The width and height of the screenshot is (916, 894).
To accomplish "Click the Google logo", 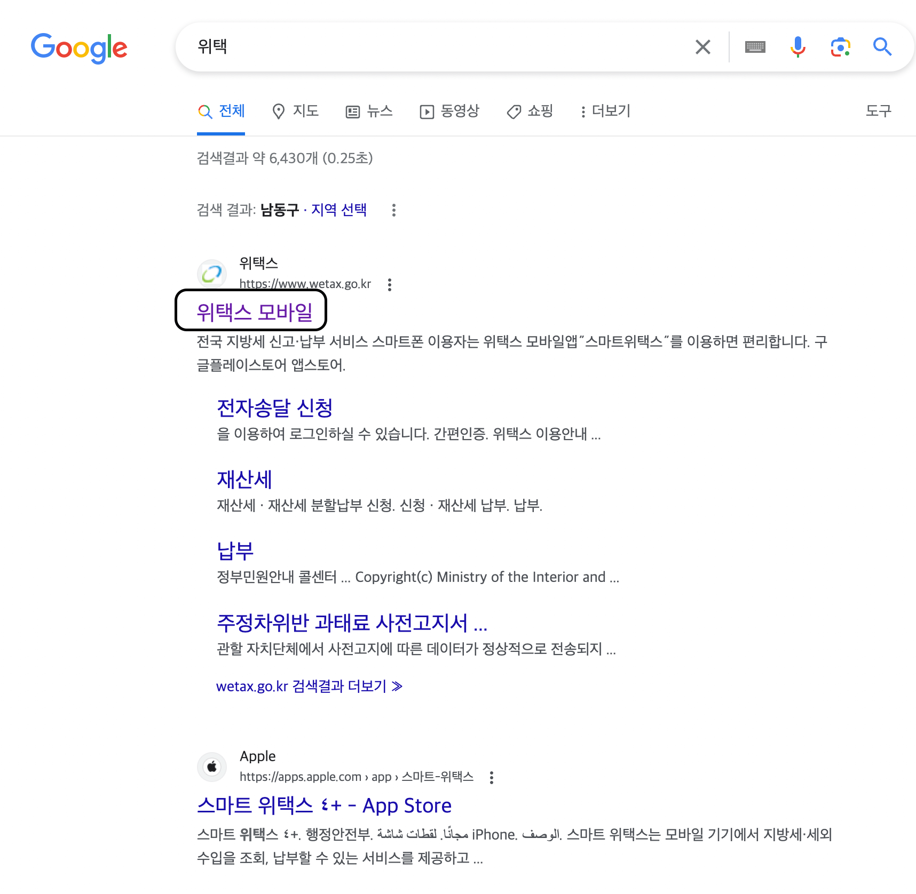I will click(79, 48).
